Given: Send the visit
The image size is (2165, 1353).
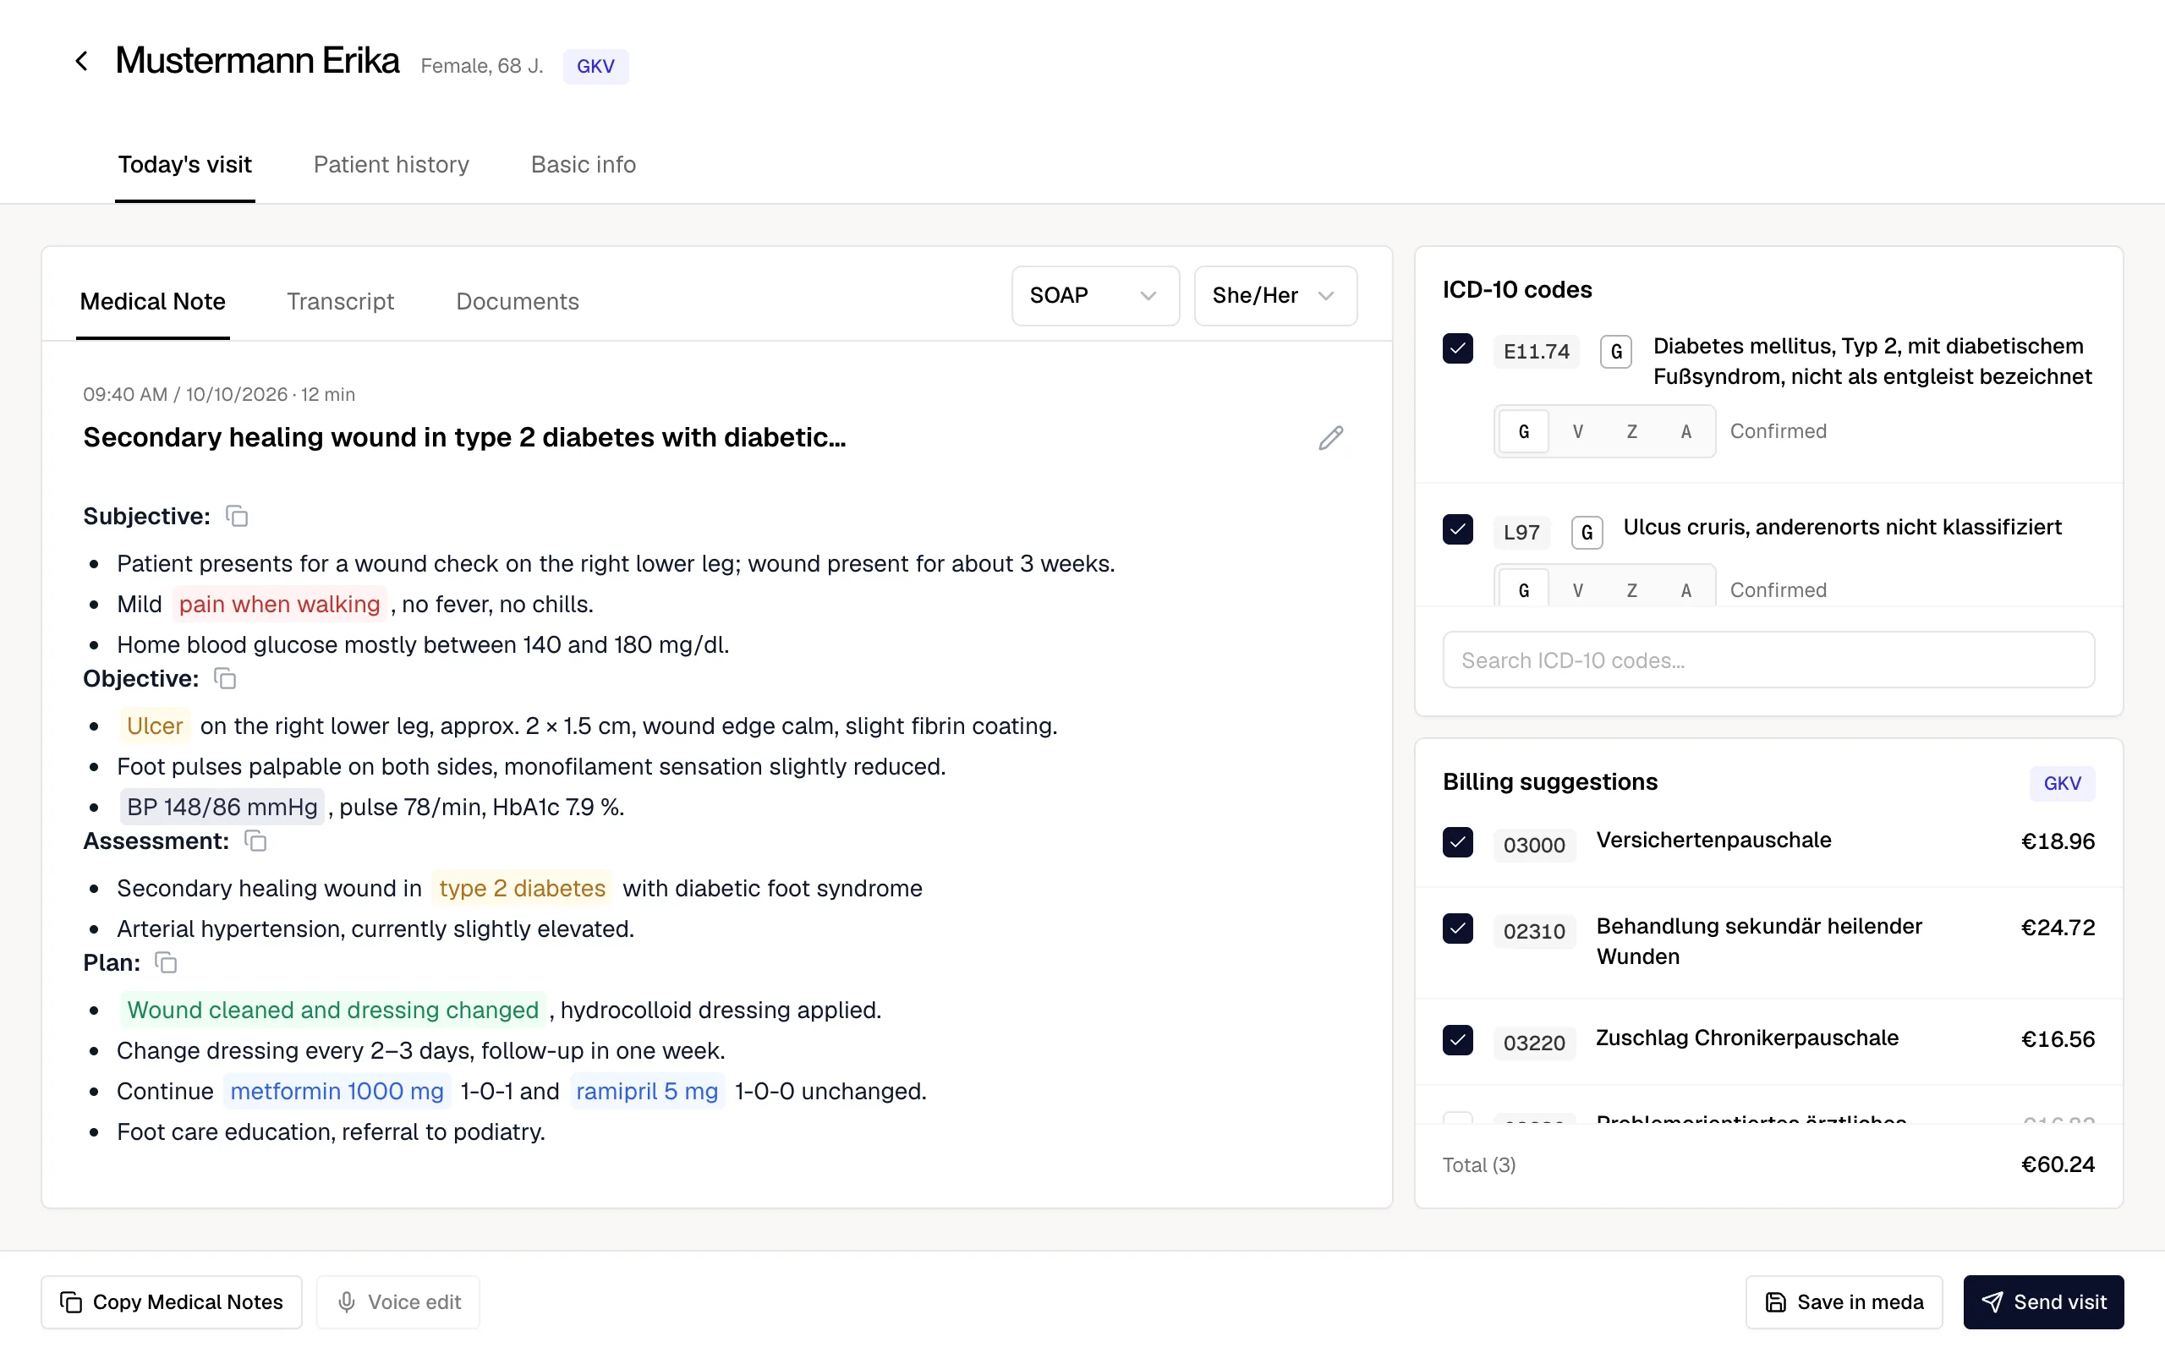Looking at the screenshot, I should pos(2043,1302).
